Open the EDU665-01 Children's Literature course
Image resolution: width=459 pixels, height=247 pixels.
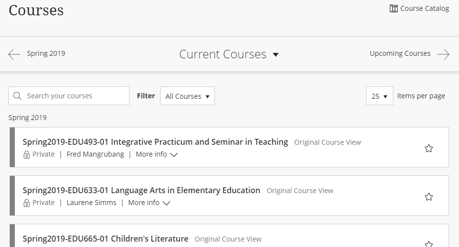pos(105,239)
